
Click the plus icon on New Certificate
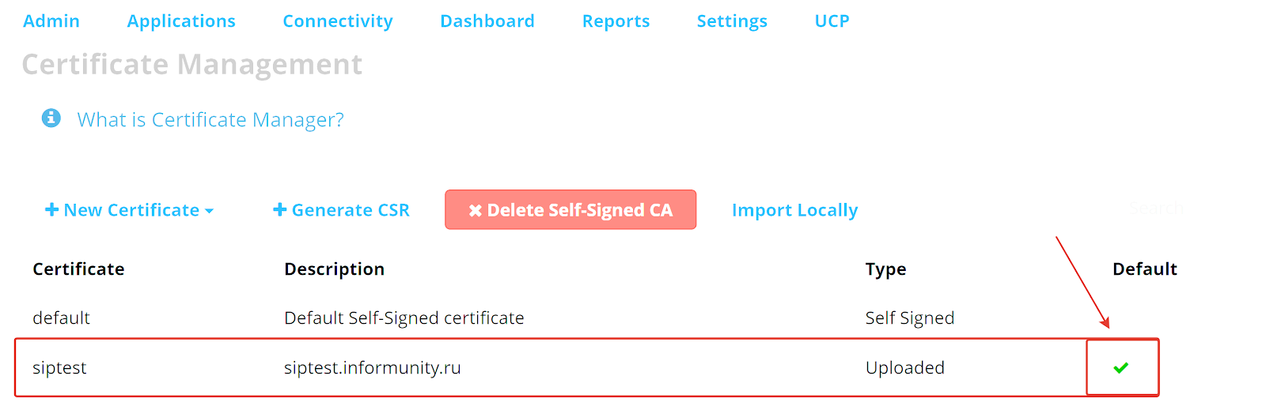pyautogui.click(x=51, y=209)
